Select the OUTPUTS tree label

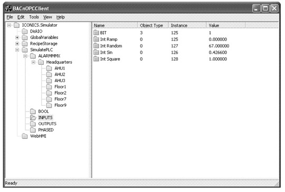[x=47, y=124]
